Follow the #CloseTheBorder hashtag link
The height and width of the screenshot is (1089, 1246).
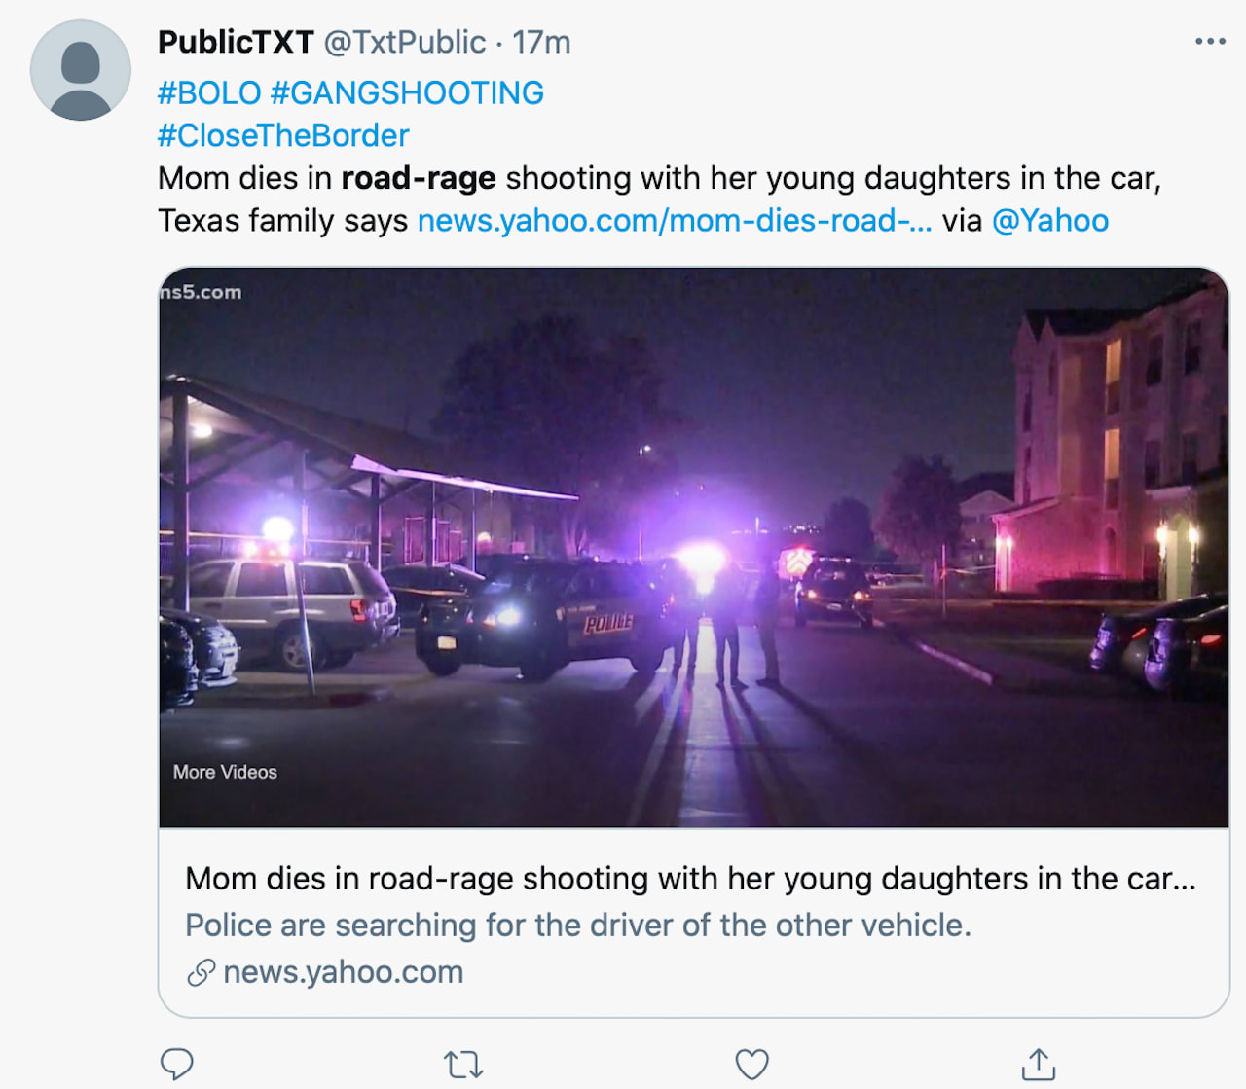(x=283, y=136)
